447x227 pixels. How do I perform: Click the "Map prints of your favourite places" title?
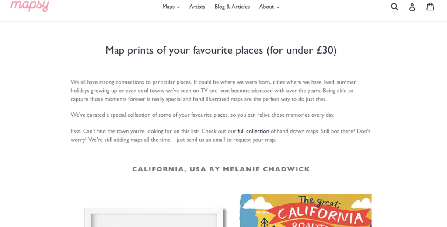pos(221,50)
